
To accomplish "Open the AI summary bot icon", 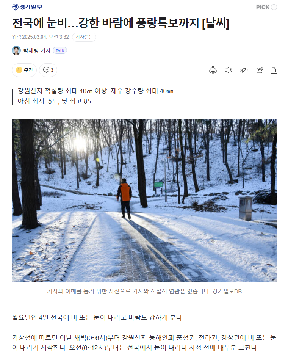I will point(213,70).
